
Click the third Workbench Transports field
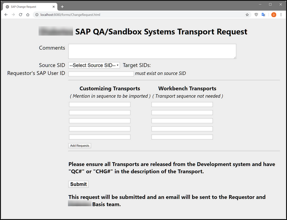(182, 121)
